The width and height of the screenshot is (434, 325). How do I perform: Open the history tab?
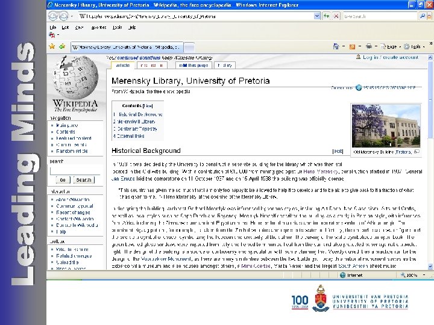coord(225,65)
